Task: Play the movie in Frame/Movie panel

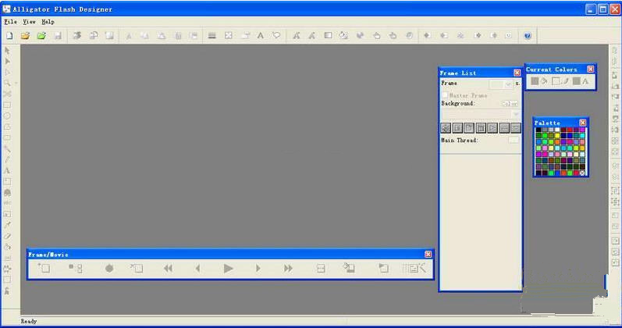Action: (228, 269)
